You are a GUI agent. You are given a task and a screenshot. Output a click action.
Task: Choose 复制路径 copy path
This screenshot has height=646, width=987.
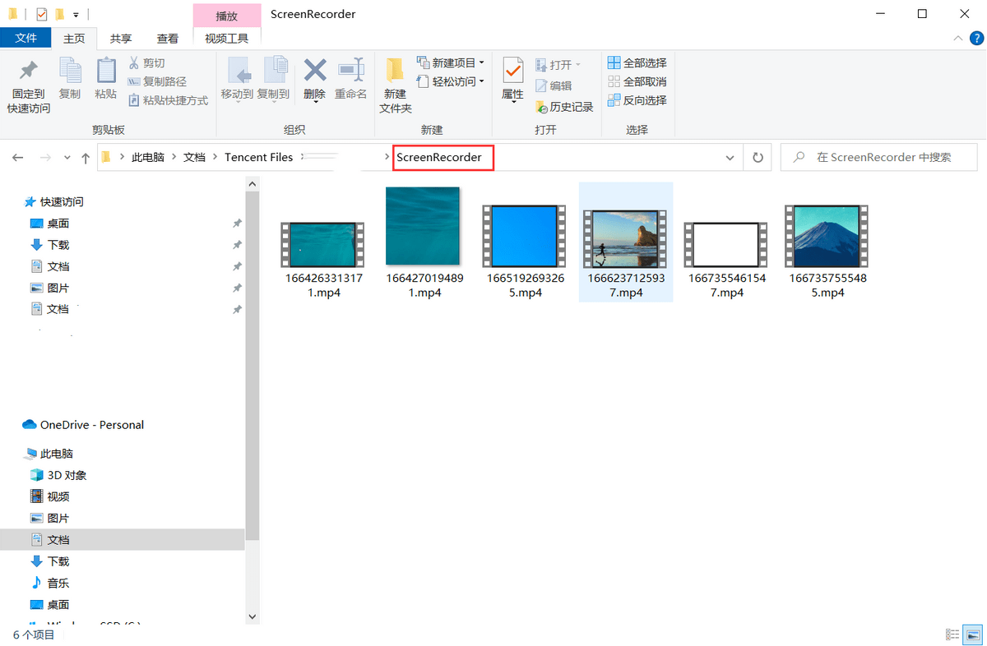pyautogui.click(x=157, y=81)
